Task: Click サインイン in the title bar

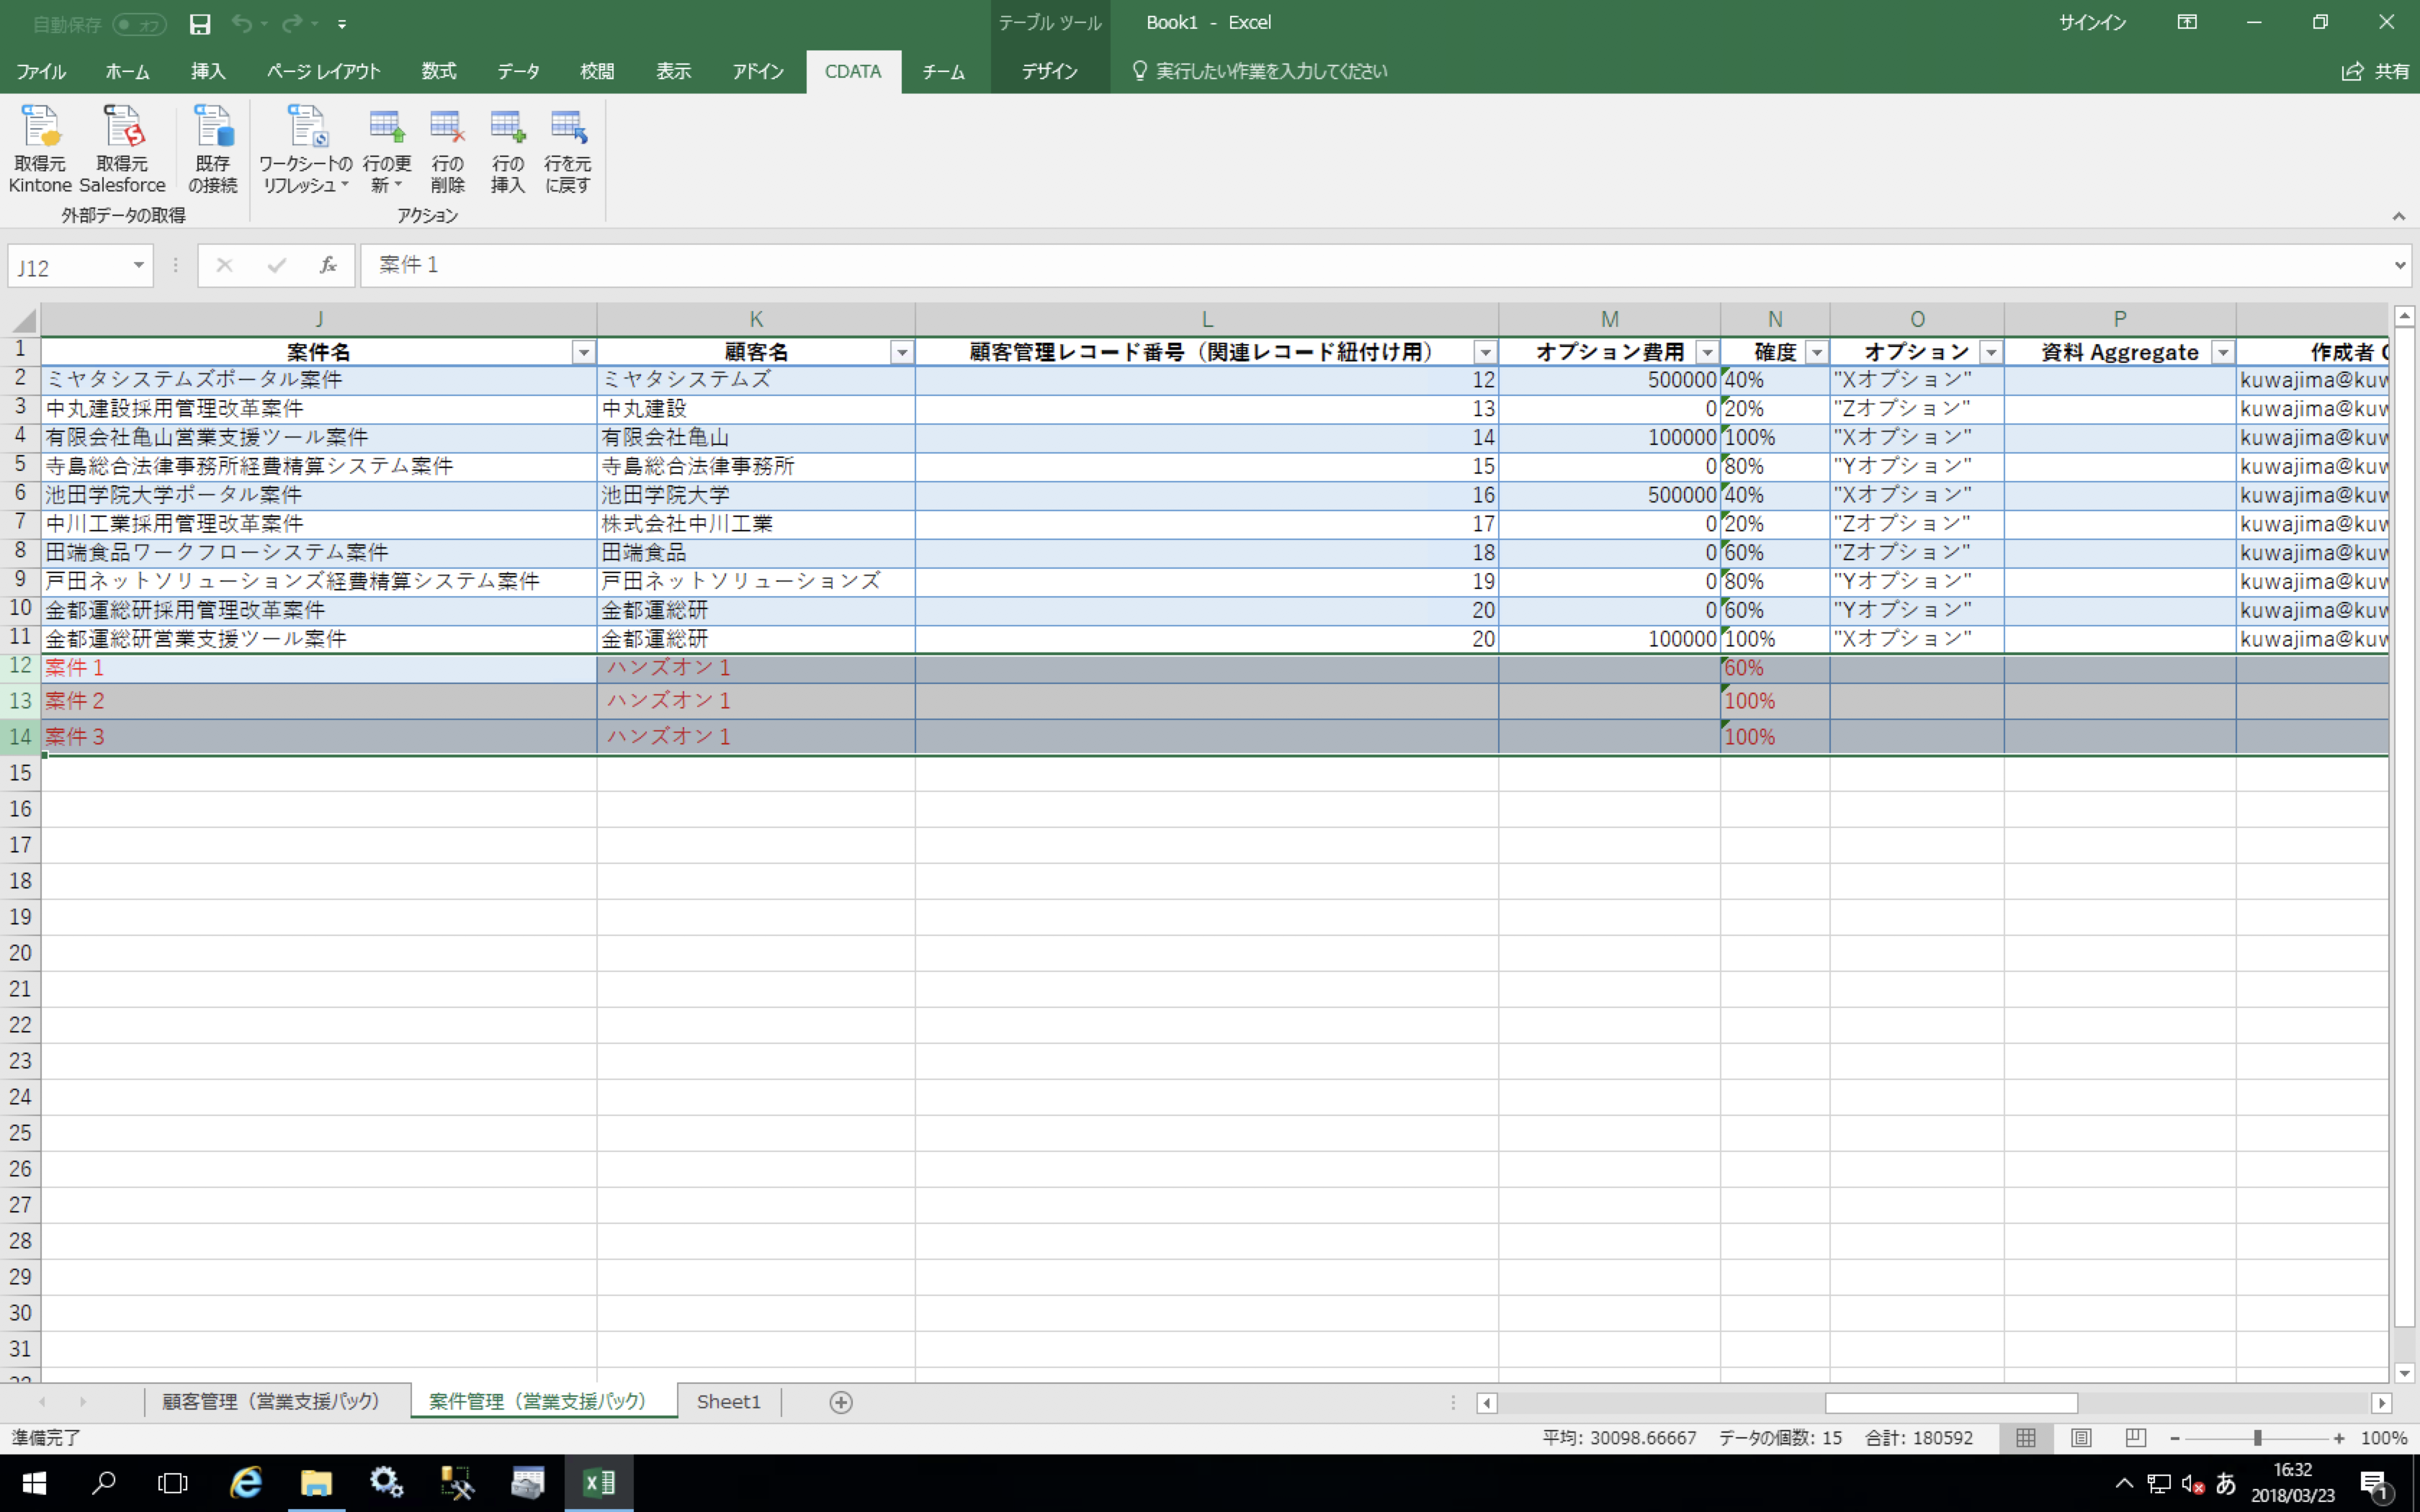Action: pyautogui.click(x=2092, y=22)
